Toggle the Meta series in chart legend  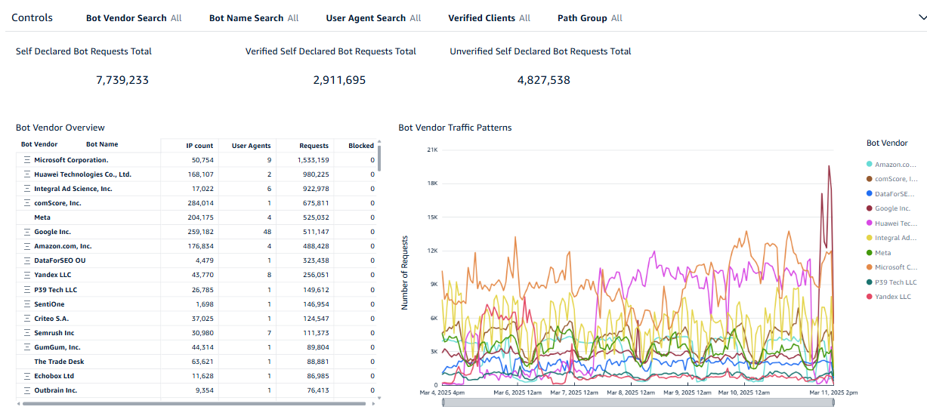click(882, 253)
